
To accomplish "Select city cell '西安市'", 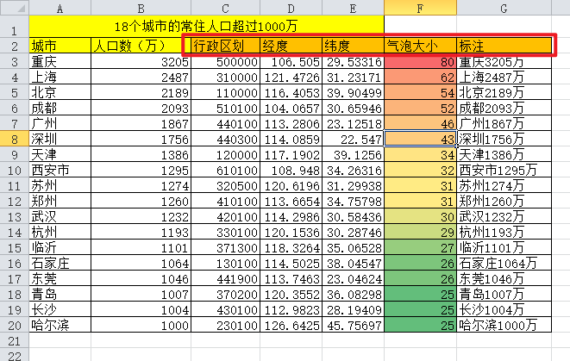I will point(60,170).
